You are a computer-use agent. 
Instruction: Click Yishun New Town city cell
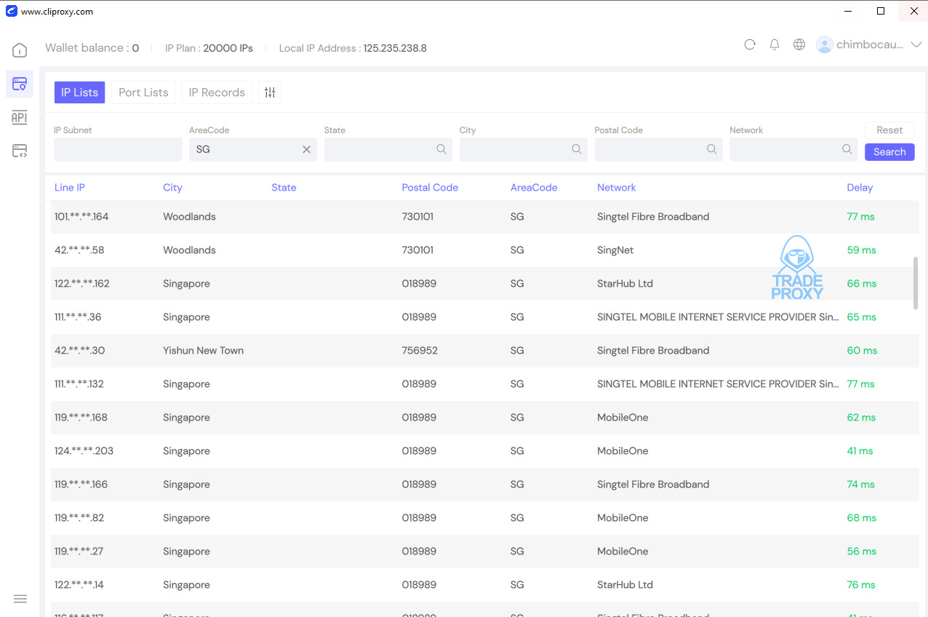coord(203,351)
